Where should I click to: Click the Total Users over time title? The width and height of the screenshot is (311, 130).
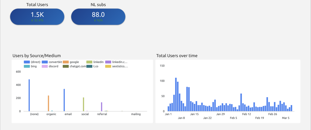pos(177,56)
